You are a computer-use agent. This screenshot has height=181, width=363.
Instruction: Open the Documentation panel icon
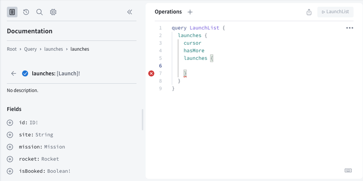point(12,12)
